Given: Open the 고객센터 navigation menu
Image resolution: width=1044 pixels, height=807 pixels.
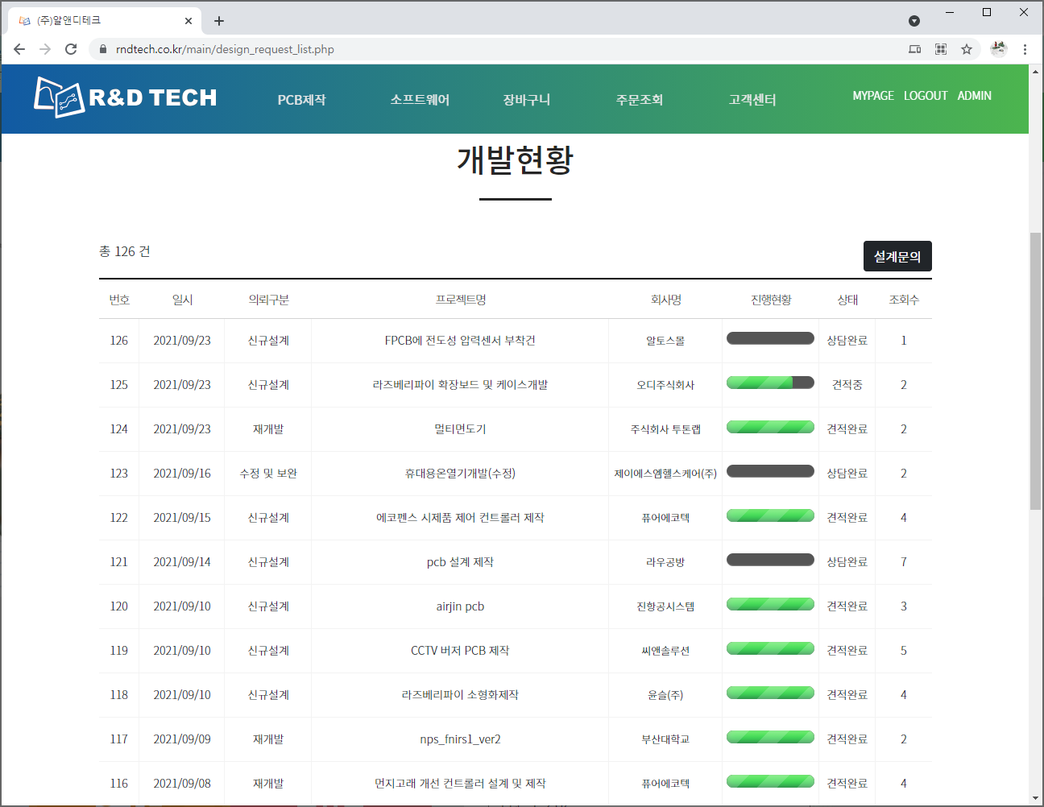Looking at the screenshot, I should [x=752, y=100].
